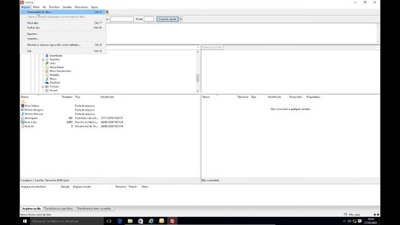The width and height of the screenshot is (400, 225).
Task: Click the Direção queue column header
Action: click(65, 187)
